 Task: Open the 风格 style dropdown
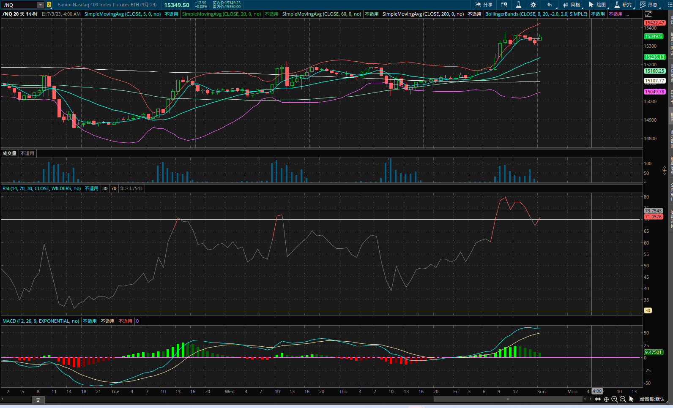pyautogui.click(x=572, y=5)
